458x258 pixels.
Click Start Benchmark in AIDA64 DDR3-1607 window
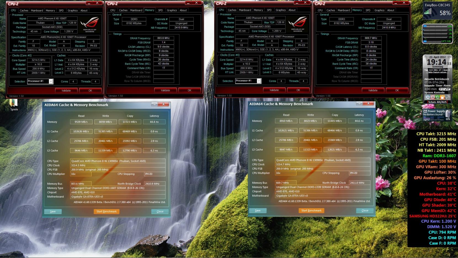[106, 211]
